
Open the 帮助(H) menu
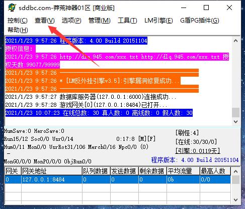pos(18,30)
